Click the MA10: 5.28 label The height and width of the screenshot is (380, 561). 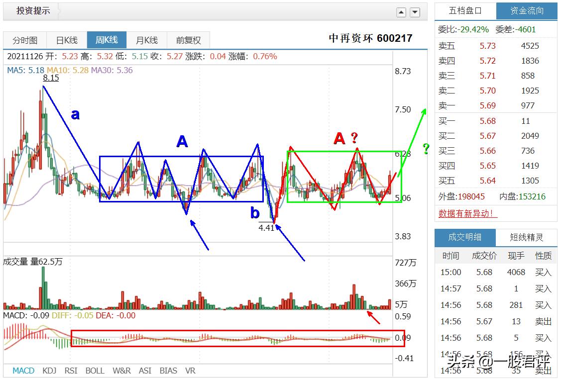pos(68,71)
